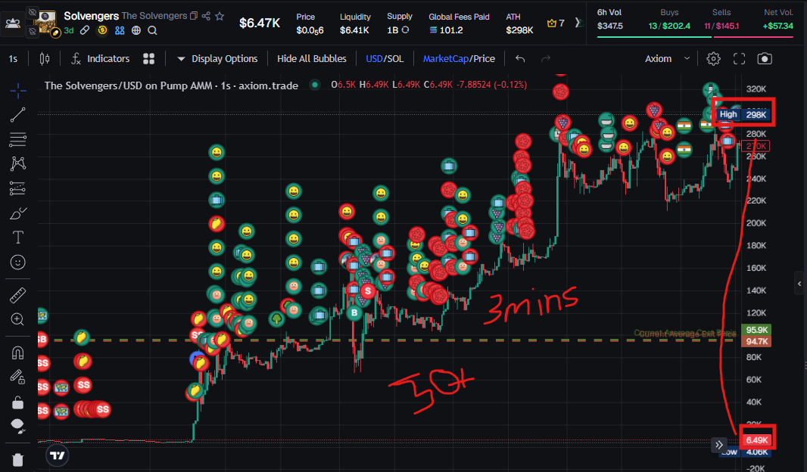Toggle Hide All Bubbles

click(311, 58)
